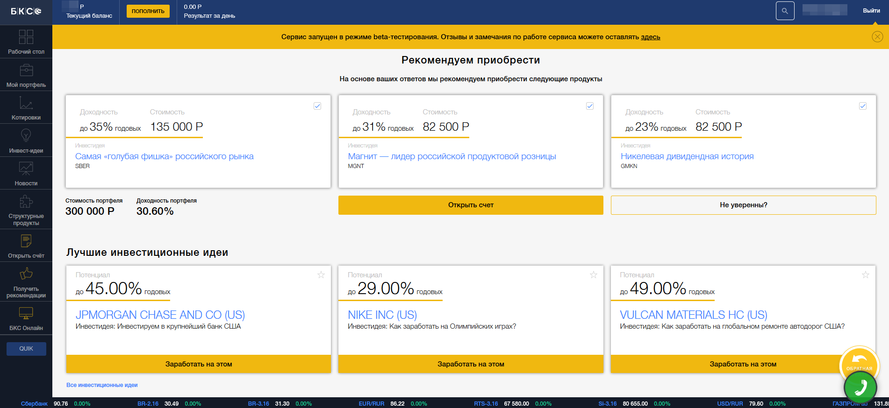This screenshot has width=889, height=408.
Task: Open the Рабочий стол dashboard icon
Action: [x=26, y=37]
